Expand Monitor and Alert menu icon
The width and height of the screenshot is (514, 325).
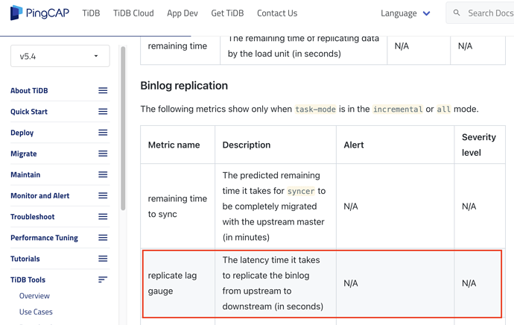click(103, 195)
